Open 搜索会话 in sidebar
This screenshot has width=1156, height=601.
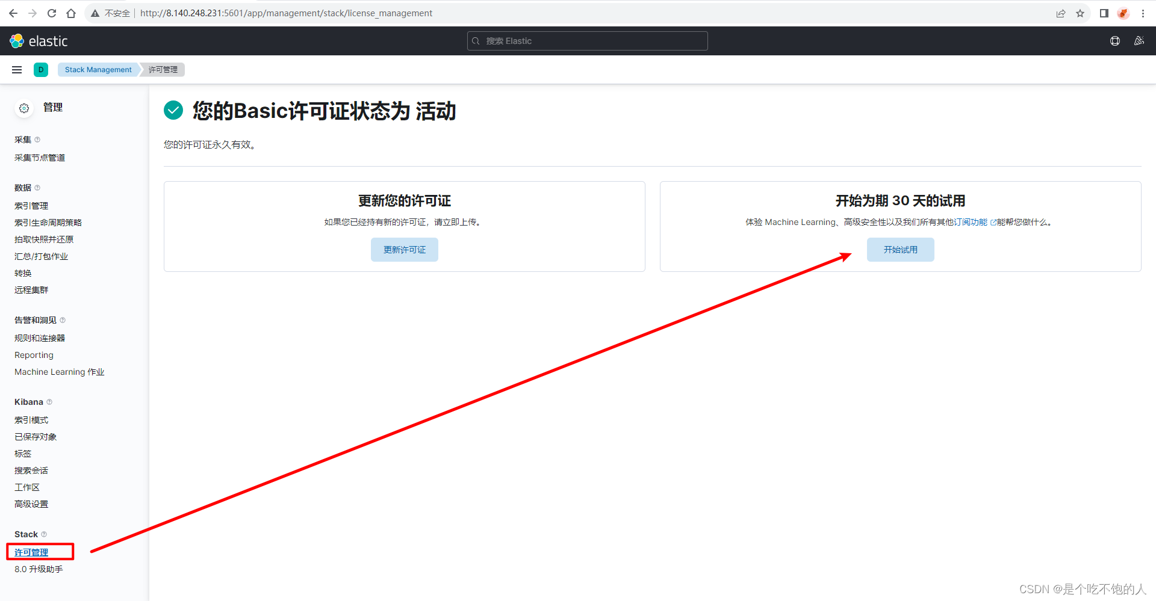(31, 470)
